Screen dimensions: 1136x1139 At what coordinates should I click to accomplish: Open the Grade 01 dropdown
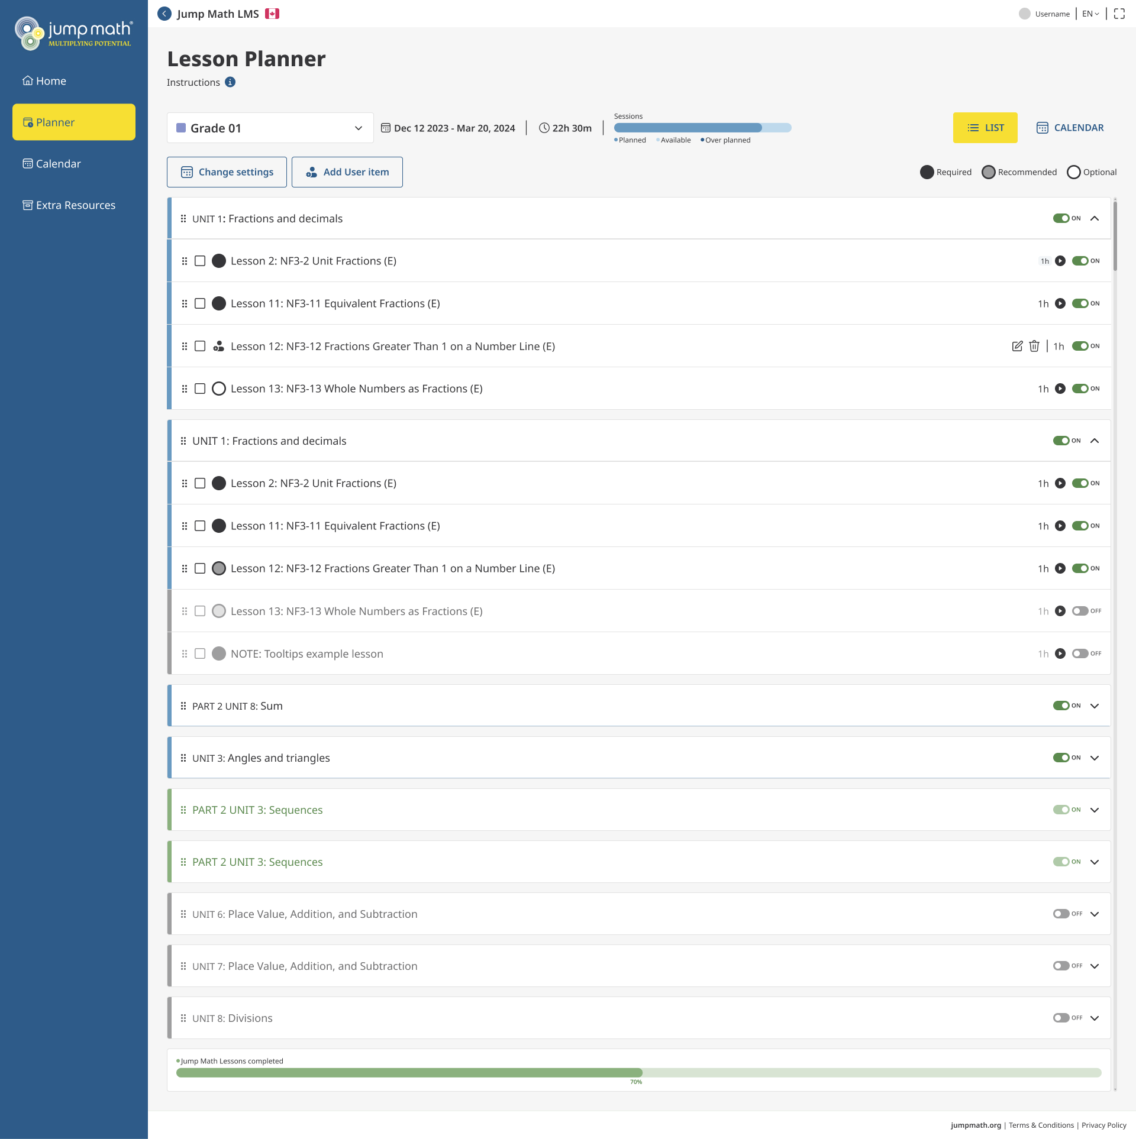[x=270, y=128]
